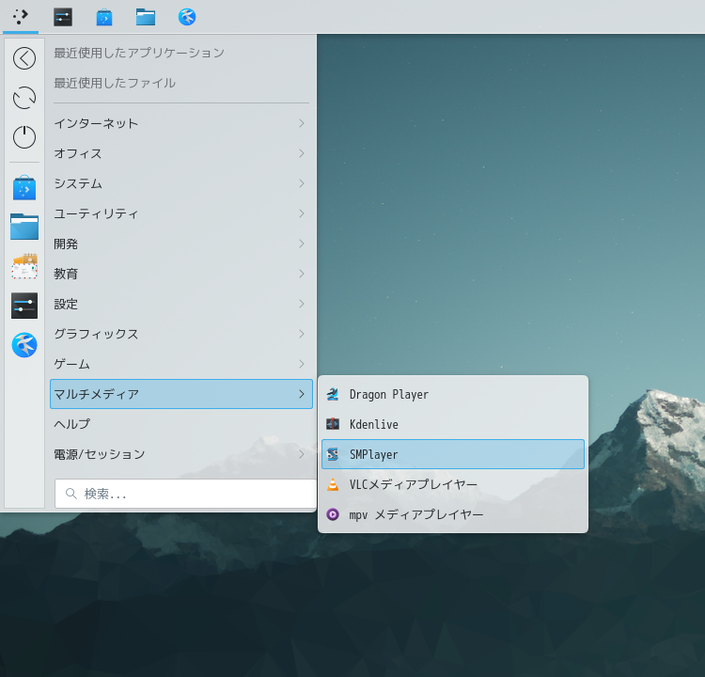Screen dimensions: 705x677
Task: Expand the ゲーム submenu arrow
Action: [x=302, y=364]
